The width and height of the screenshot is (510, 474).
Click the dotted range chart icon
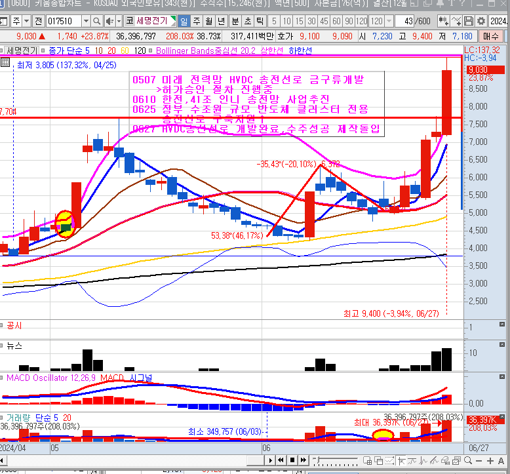click(389, 461)
